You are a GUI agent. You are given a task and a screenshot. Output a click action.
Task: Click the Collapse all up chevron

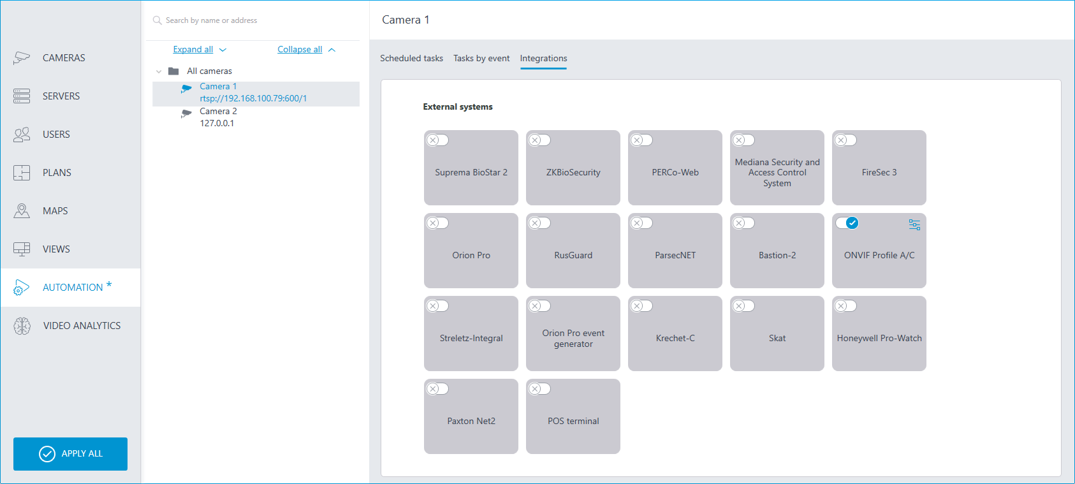(332, 50)
